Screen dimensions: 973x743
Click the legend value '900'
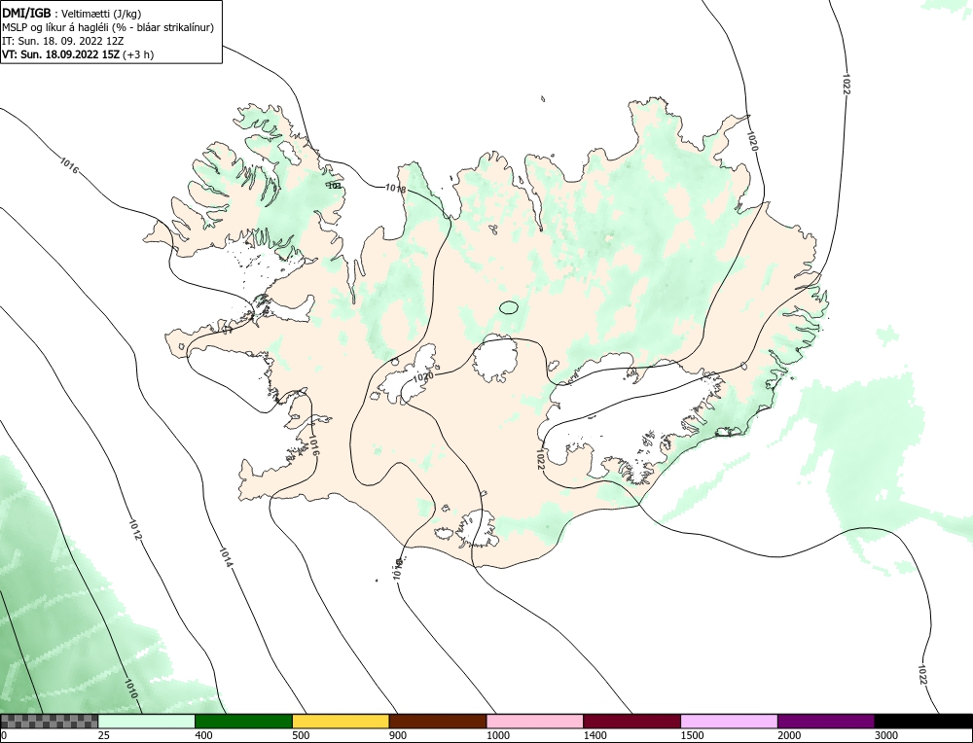pyautogui.click(x=397, y=736)
